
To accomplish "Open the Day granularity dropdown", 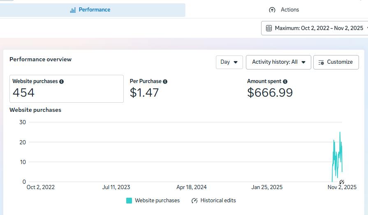I will (229, 62).
